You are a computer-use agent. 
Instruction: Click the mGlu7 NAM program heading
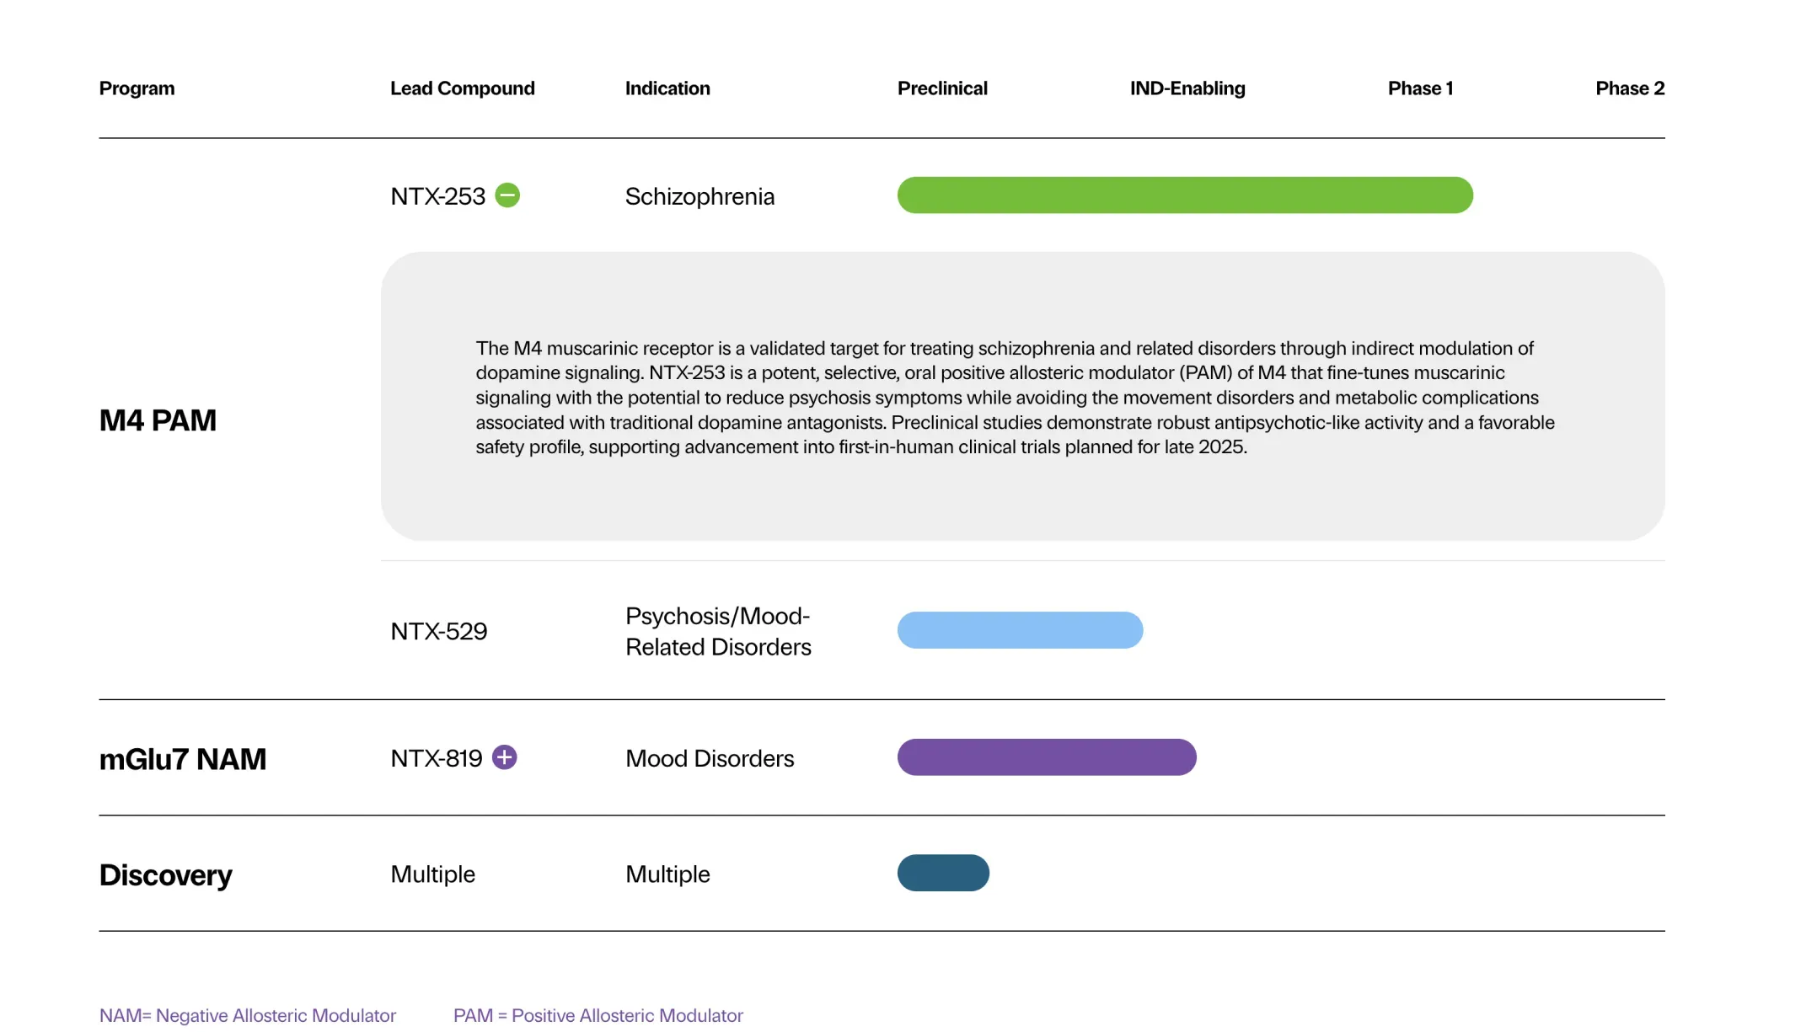[x=182, y=759]
